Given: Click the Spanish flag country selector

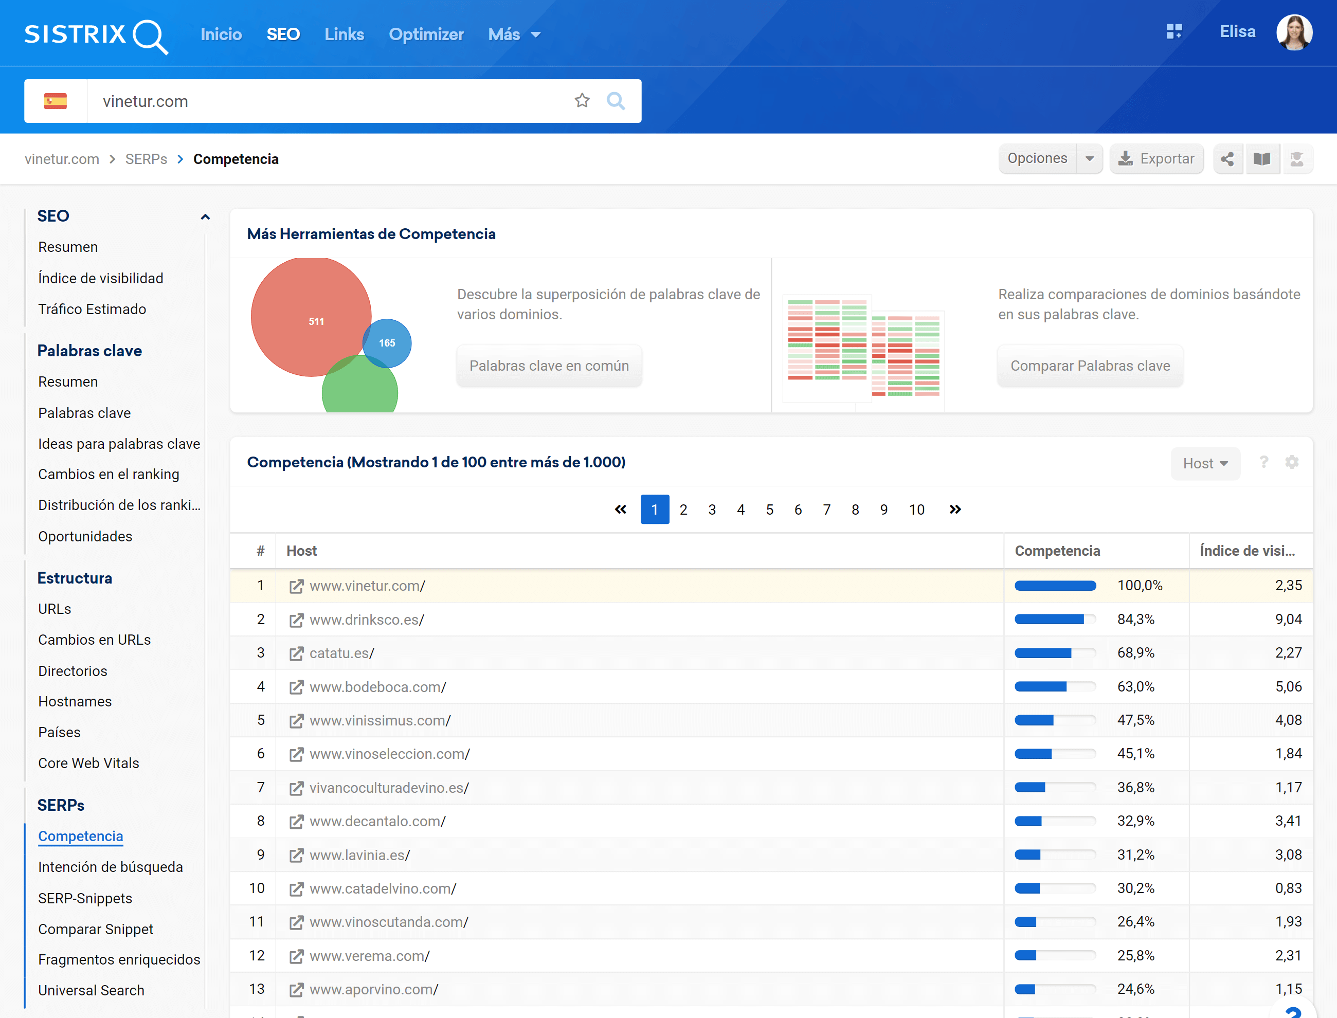Looking at the screenshot, I should (x=55, y=101).
